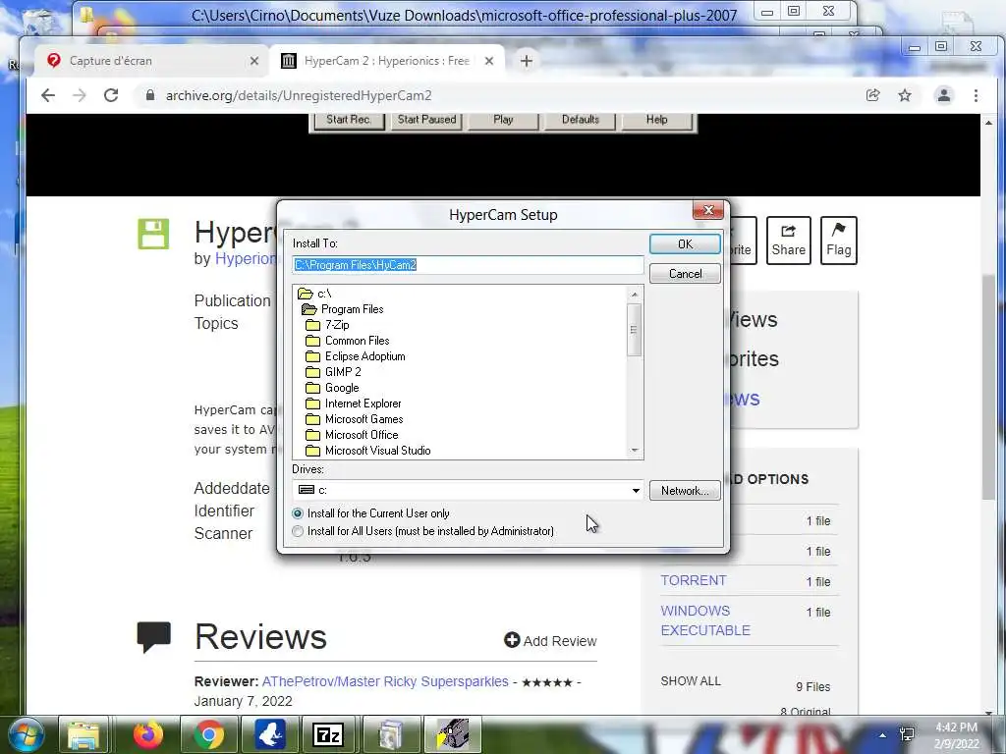Click OK in HyperCam Setup
Screen dimensions: 1006x754
[x=685, y=243]
